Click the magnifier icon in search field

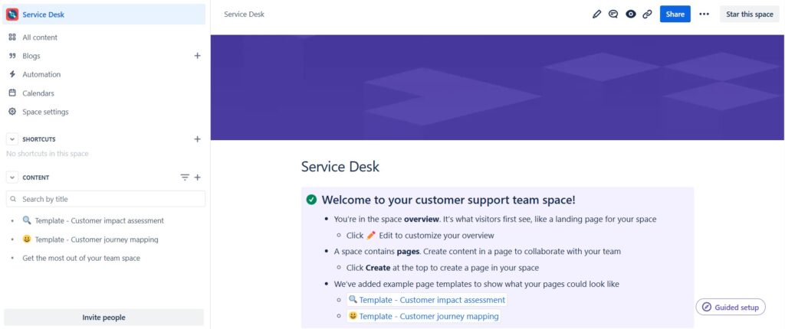[x=13, y=199]
